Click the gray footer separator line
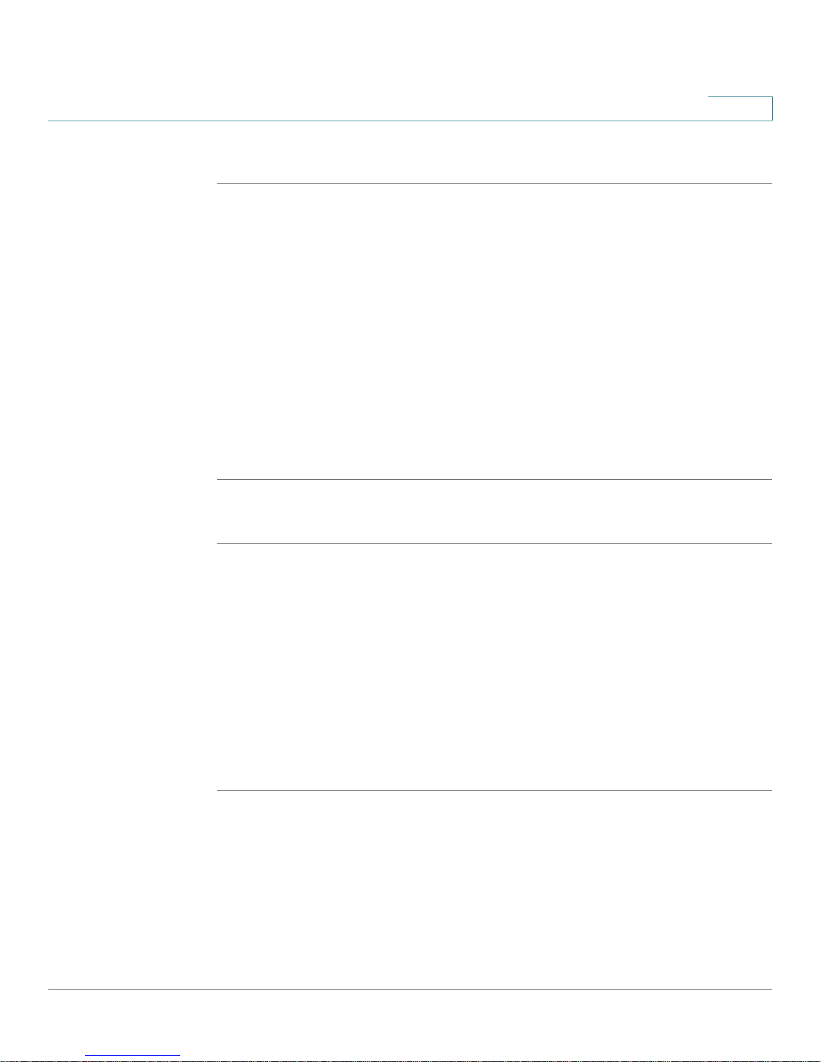 click(410, 990)
